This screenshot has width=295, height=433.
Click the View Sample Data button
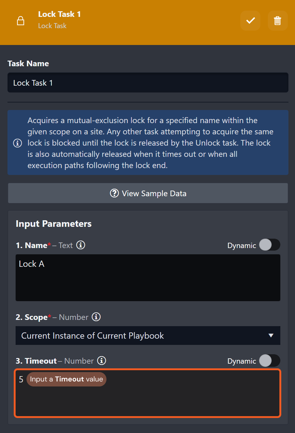coord(148,193)
